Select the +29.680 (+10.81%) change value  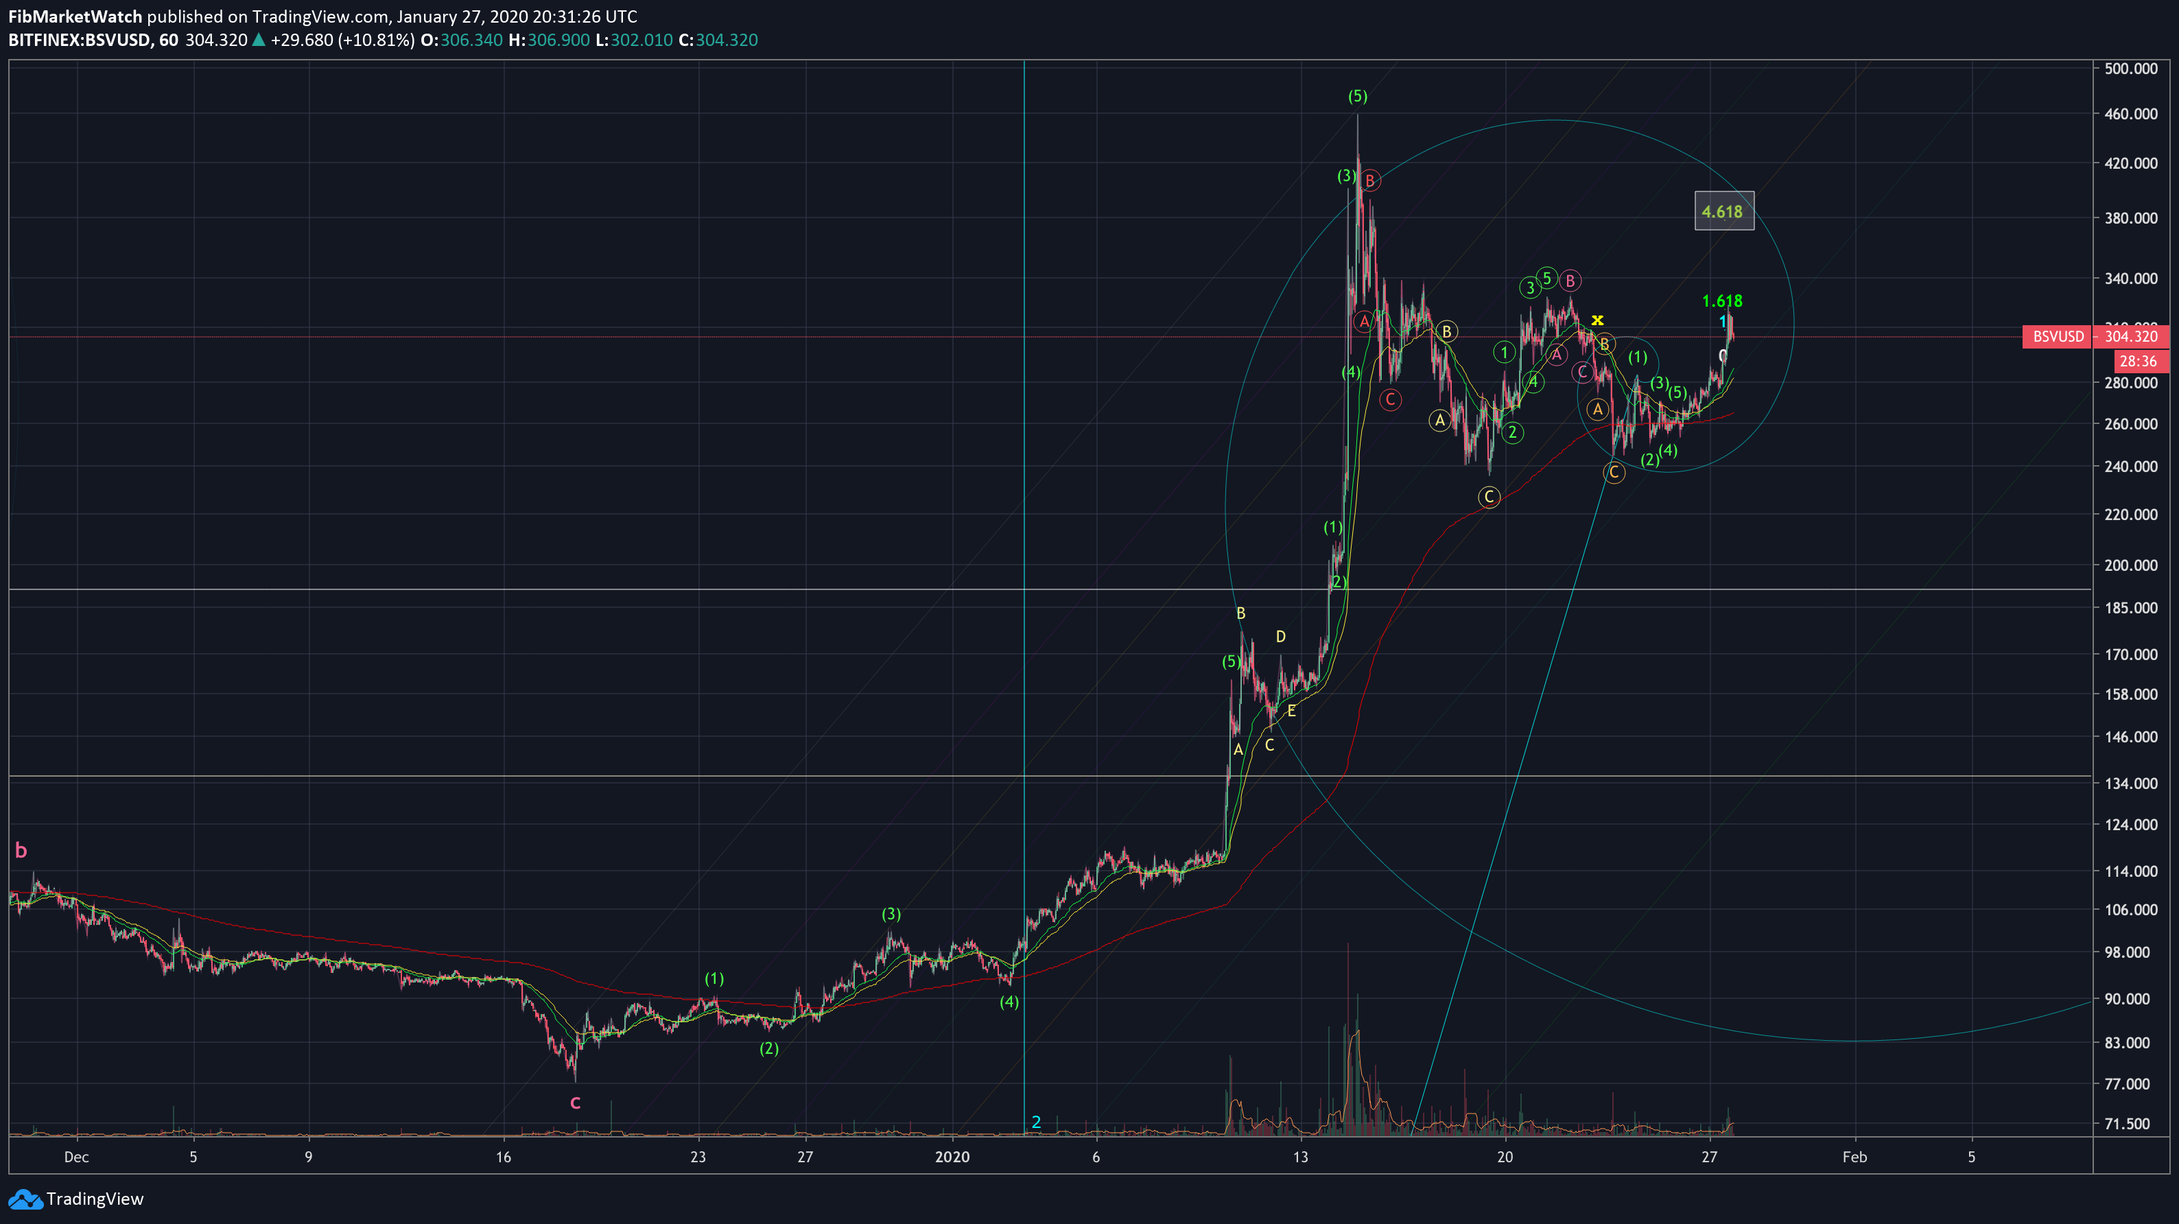click(x=342, y=40)
